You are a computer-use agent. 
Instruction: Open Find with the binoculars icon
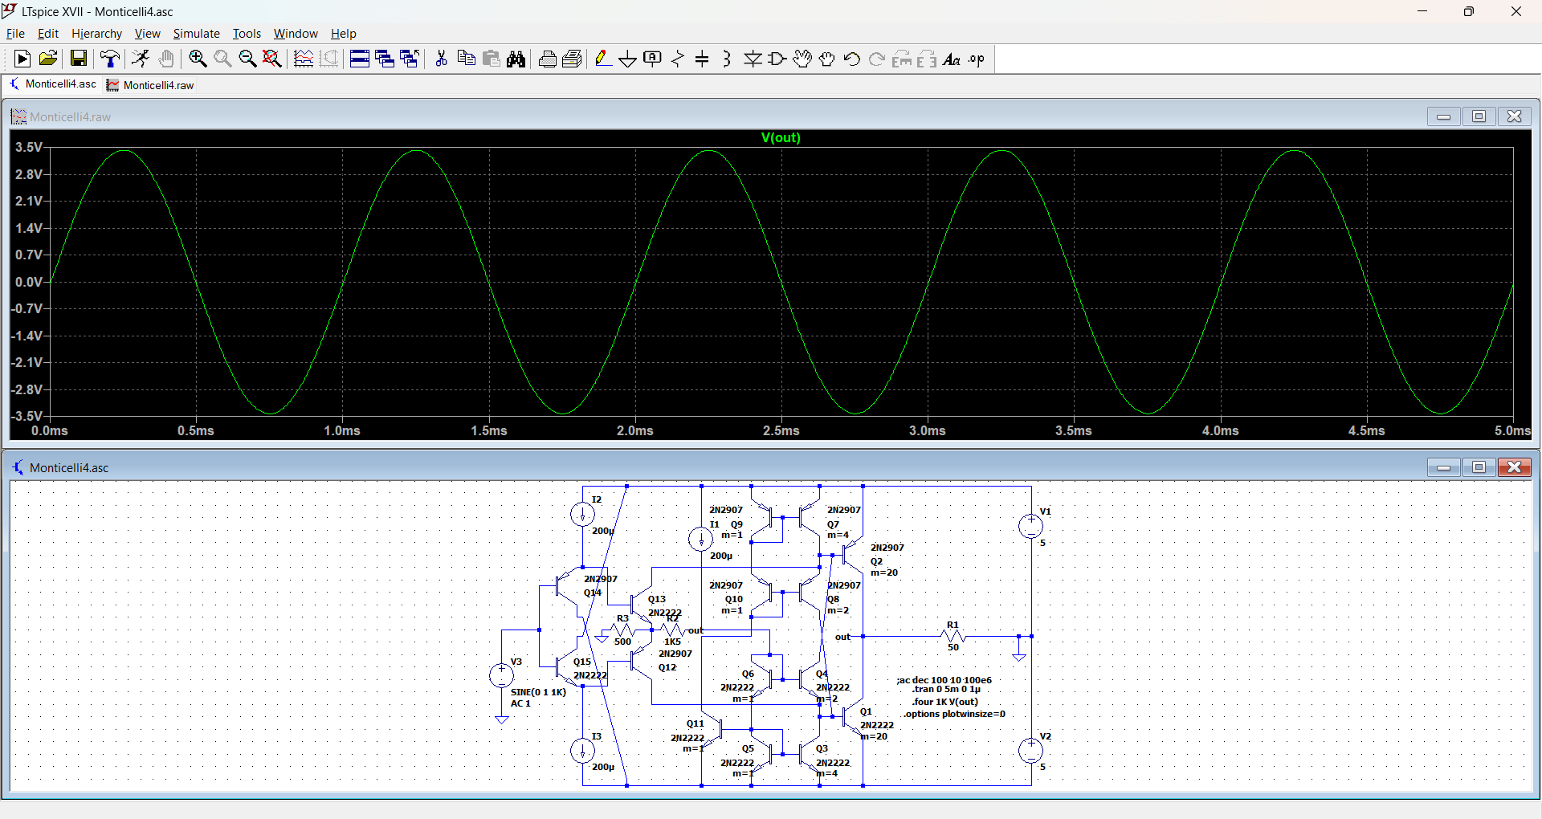516,59
